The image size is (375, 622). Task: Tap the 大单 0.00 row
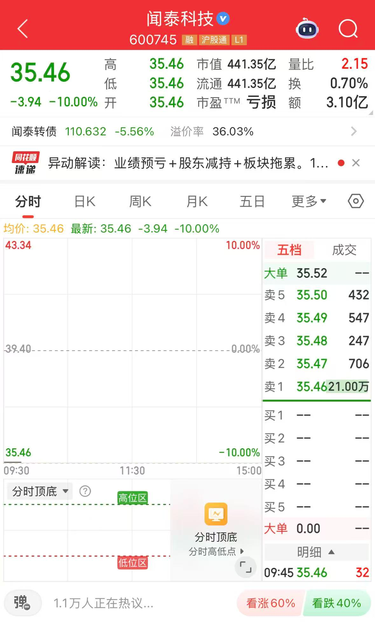[x=317, y=529]
